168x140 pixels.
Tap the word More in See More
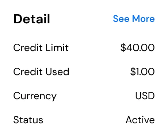tap(144, 19)
